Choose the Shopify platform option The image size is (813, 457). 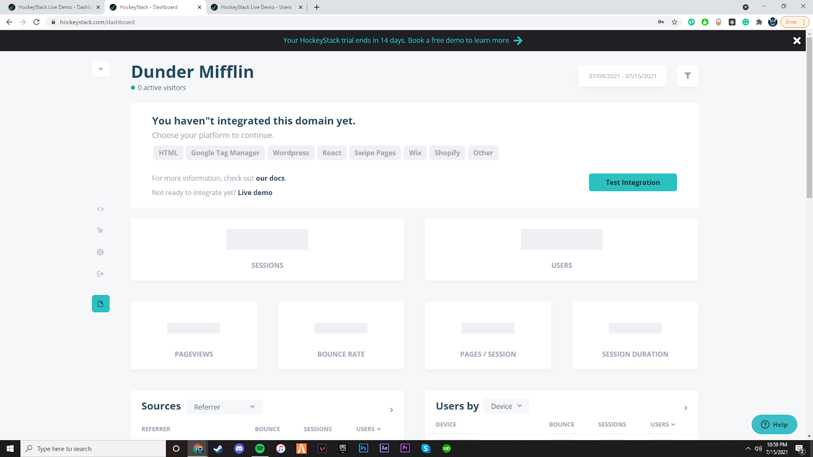447,153
